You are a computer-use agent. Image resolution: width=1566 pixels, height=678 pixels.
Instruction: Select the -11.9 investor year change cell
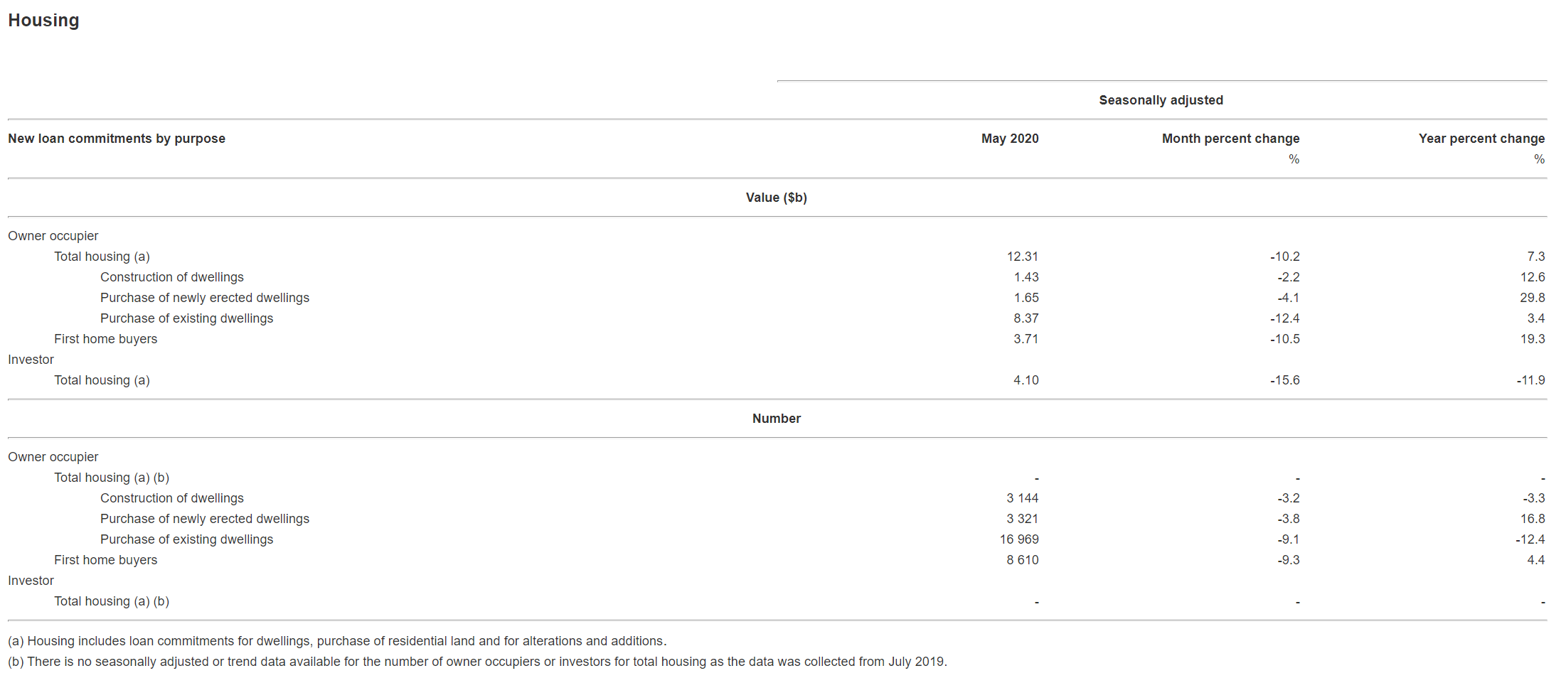tap(1530, 380)
